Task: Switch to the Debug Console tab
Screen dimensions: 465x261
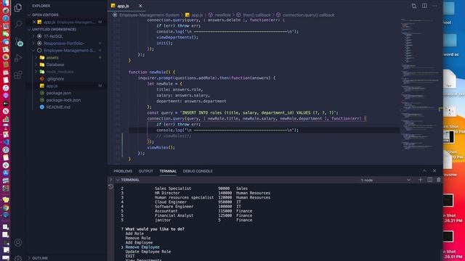Action: tap(198, 171)
